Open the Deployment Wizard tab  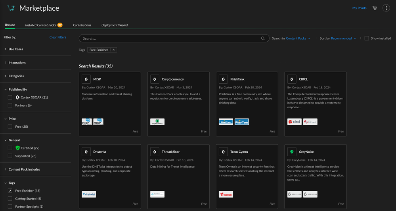[x=115, y=25]
